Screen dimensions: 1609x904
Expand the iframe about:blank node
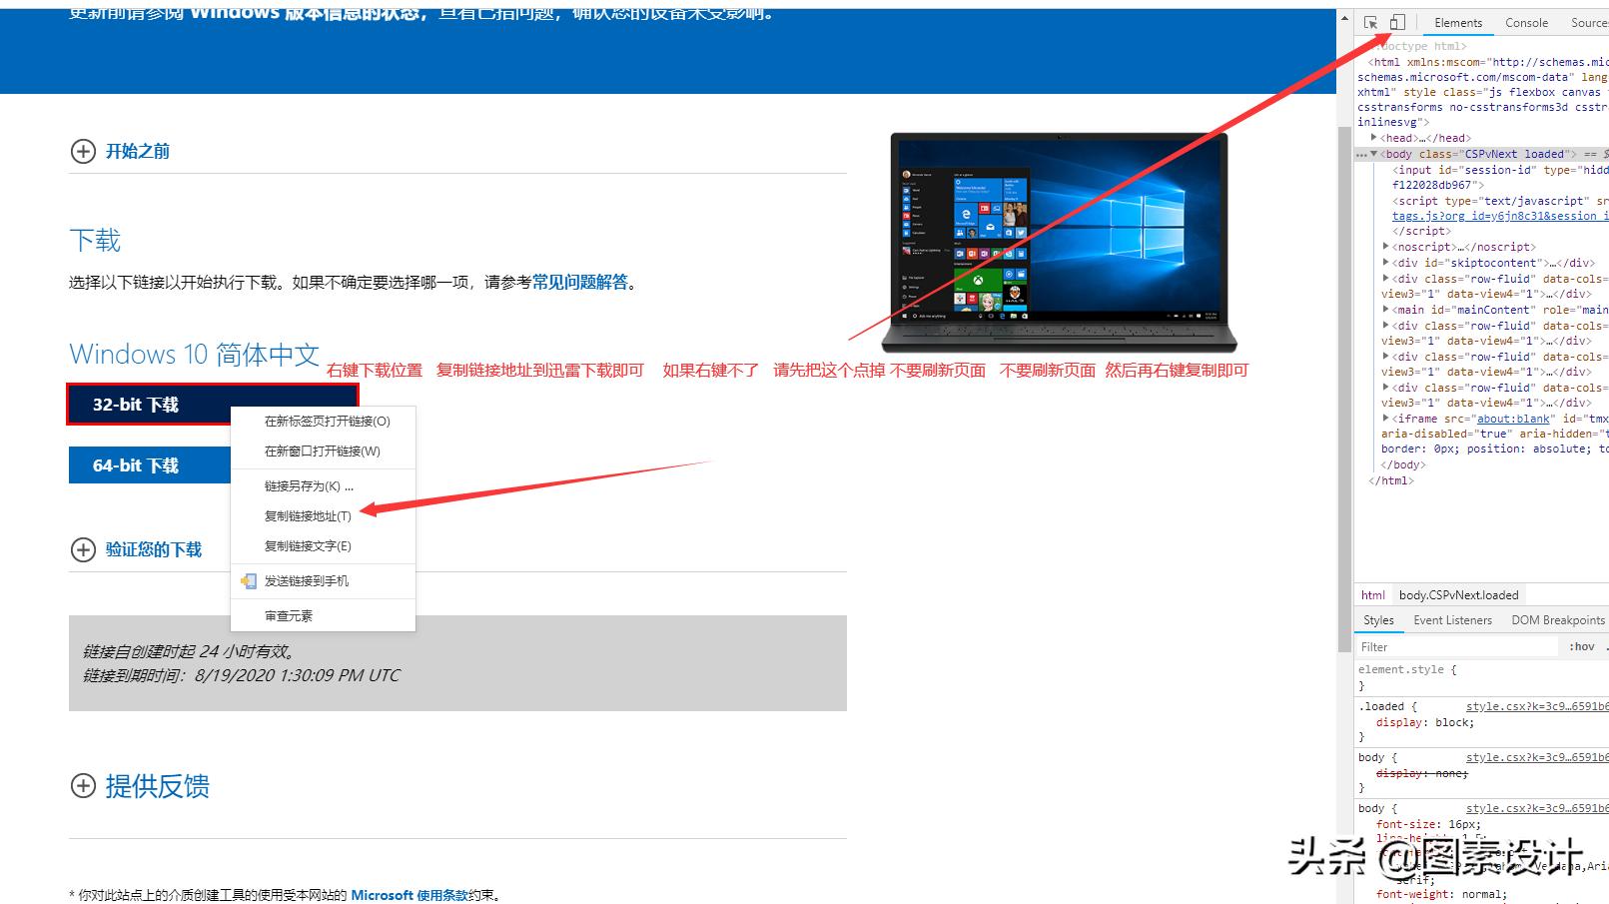1386,419
